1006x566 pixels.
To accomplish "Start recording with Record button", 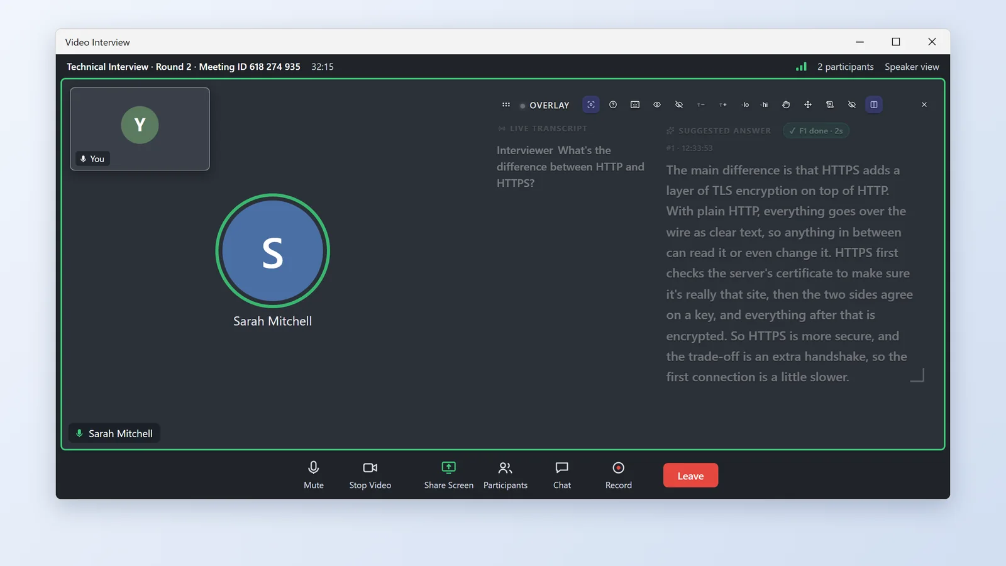I will [619, 475].
